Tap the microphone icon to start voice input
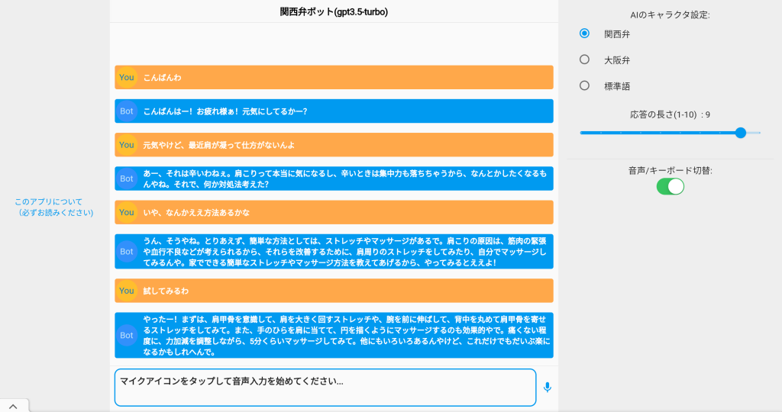The height and width of the screenshot is (412, 782). (547, 387)
